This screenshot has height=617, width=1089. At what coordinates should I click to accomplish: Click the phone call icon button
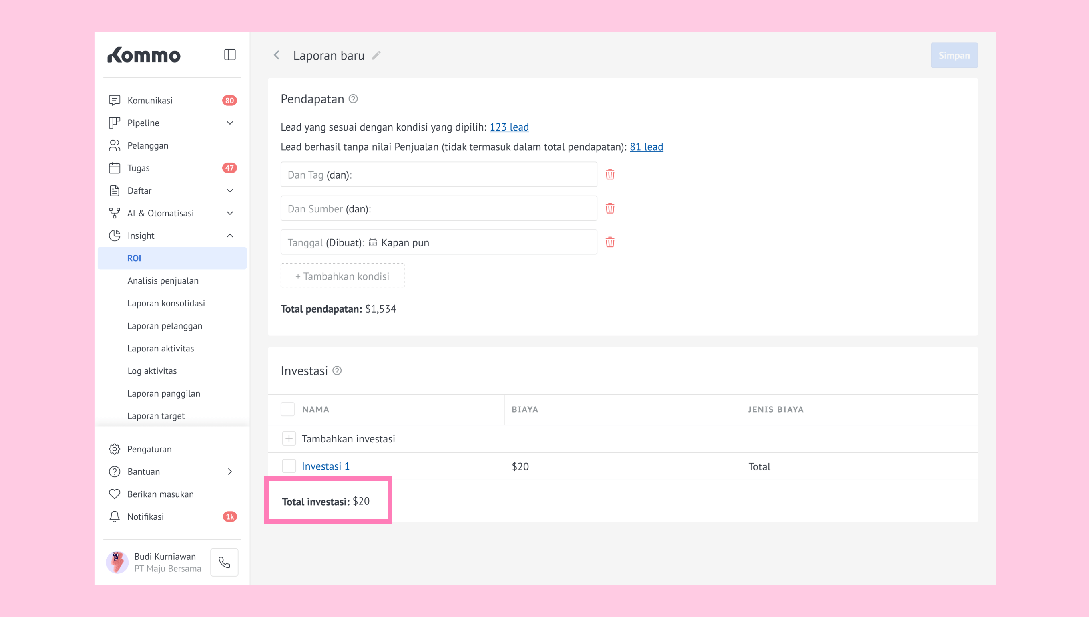[x=224, y=563]
